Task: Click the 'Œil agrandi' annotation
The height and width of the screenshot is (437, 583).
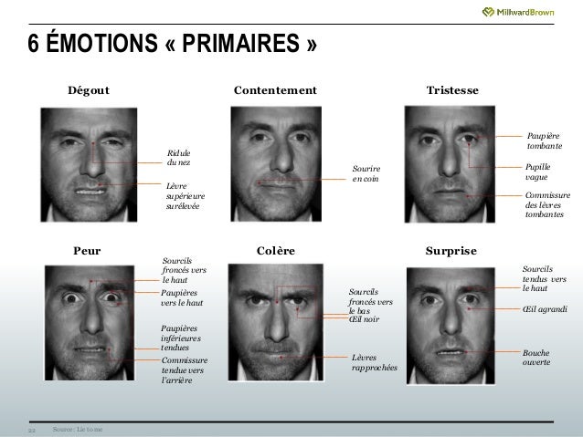Action: pyautogui.click(x=545, y=309)
